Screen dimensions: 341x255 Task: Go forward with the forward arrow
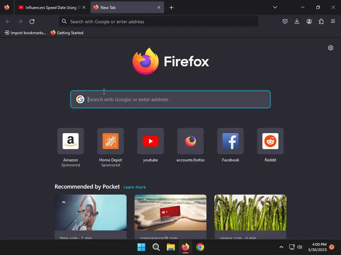tap(20, 22)
